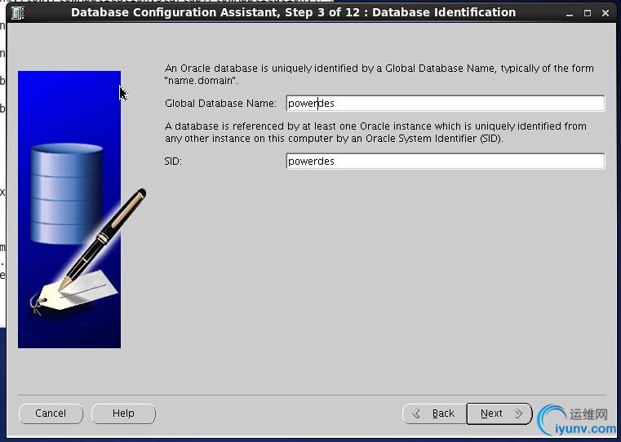Image resolution: width=621 pixels, height=442 pixels.
Task: Cancel the Database Configuration Assistant
Action: click(51, 413)
